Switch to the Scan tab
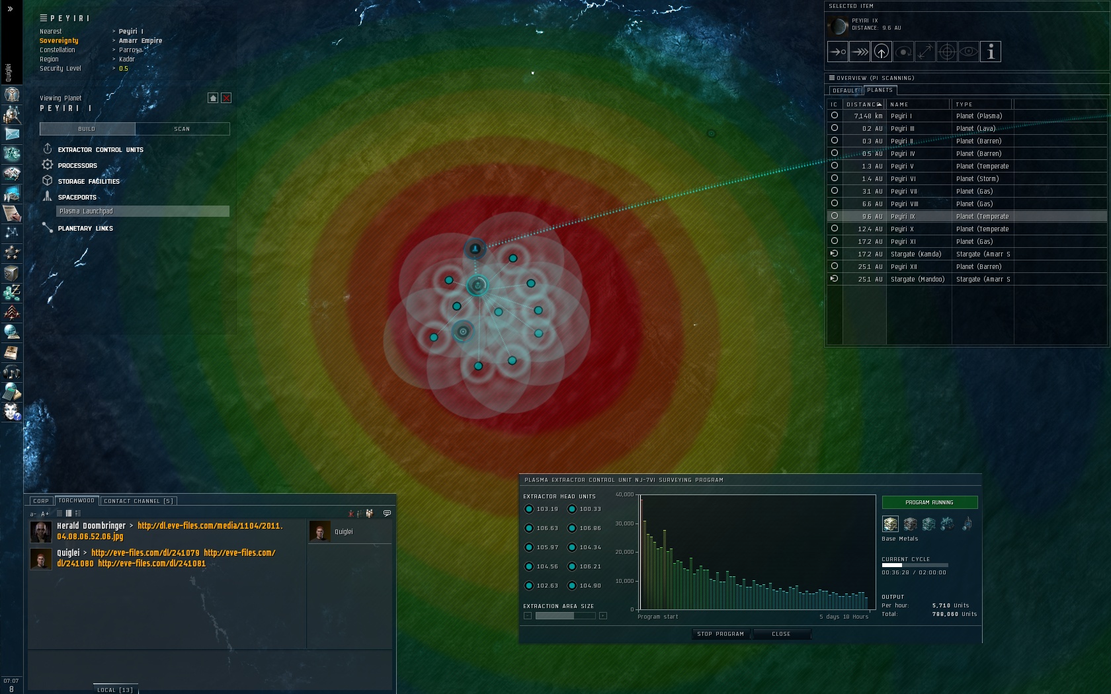1111x694 pixels. point(183,129)
